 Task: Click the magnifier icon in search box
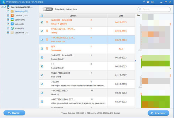coord(140,9)
